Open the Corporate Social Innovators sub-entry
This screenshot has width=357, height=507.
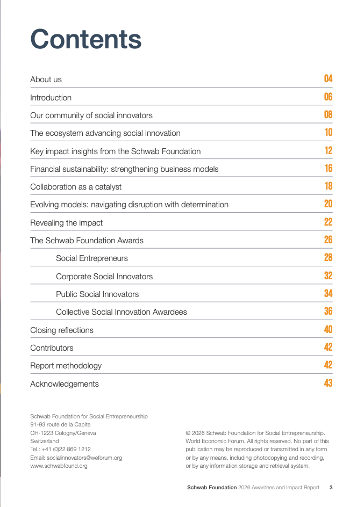104,277
